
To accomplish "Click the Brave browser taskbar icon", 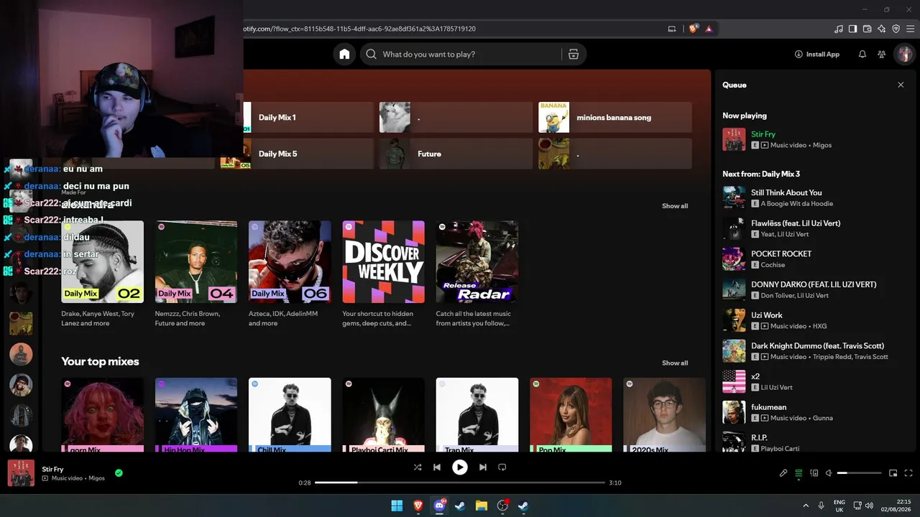I will coord(418,506).
